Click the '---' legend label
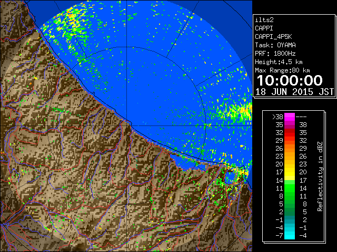 301,117
